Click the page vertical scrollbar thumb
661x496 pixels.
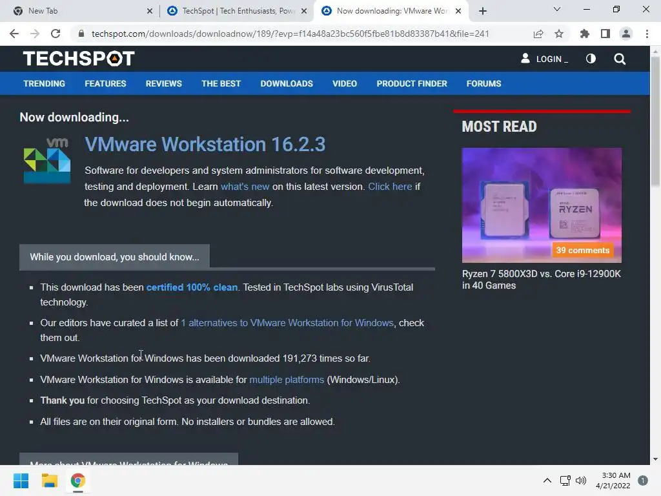(x=655, y=120)
